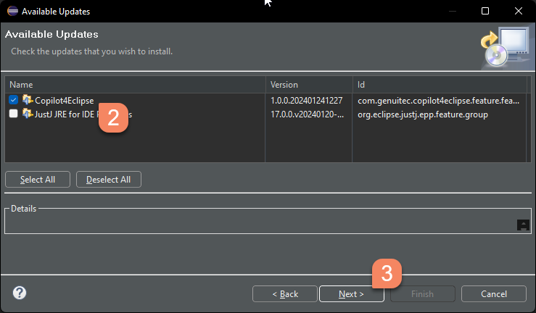536x313 pixels.
Task: Sort by the Version column header
Action: tap(309, 85)
